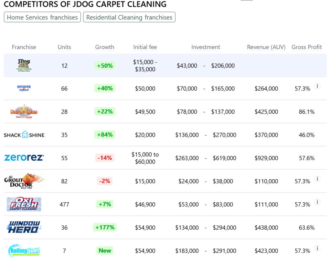Sort by the Growth column header
331x261 pixels.
(x=105, y=47)
